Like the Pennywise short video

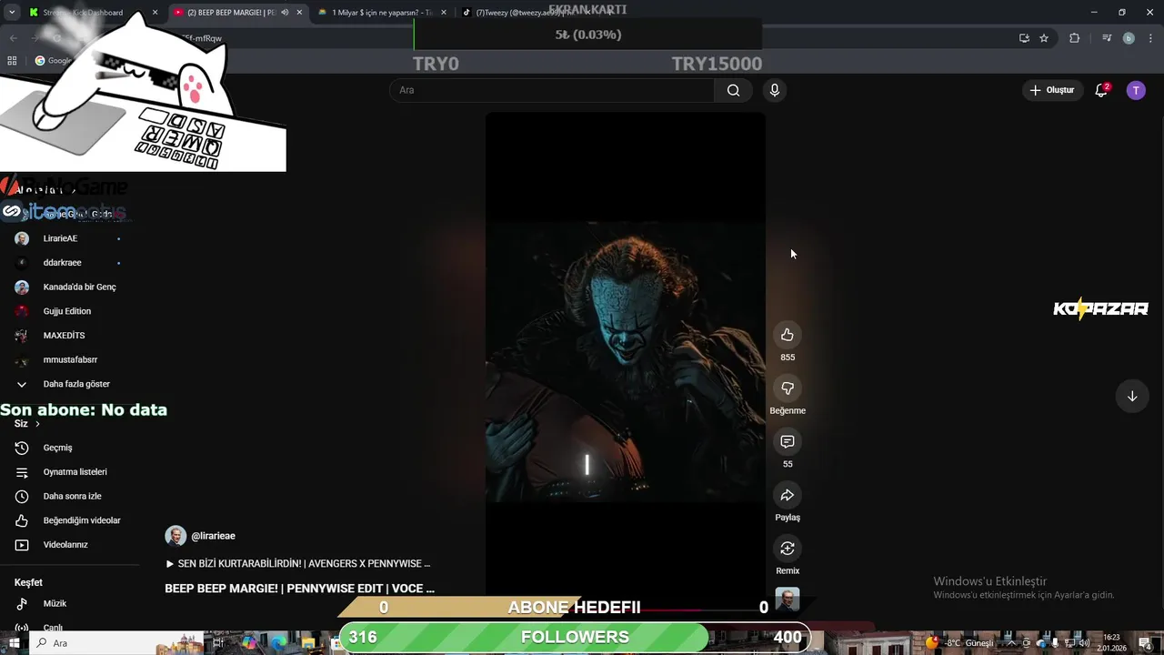(x=788, y=335)
